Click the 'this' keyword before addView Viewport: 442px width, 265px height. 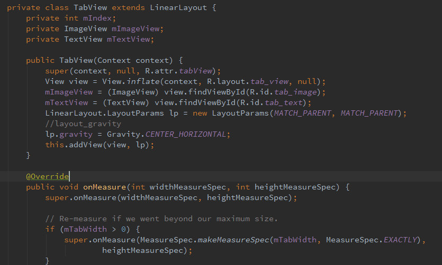(55, 145)
